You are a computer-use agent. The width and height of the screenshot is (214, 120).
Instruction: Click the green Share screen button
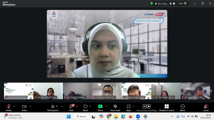(100, 108)
